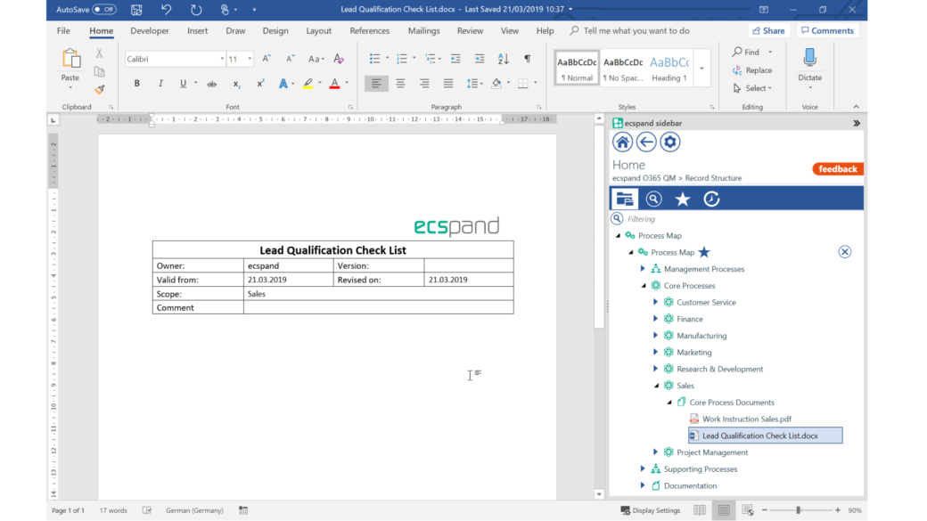Open the sidebar Settings gear icon
927x521 pixels.
pyautogui.click(x=669, y=142)
